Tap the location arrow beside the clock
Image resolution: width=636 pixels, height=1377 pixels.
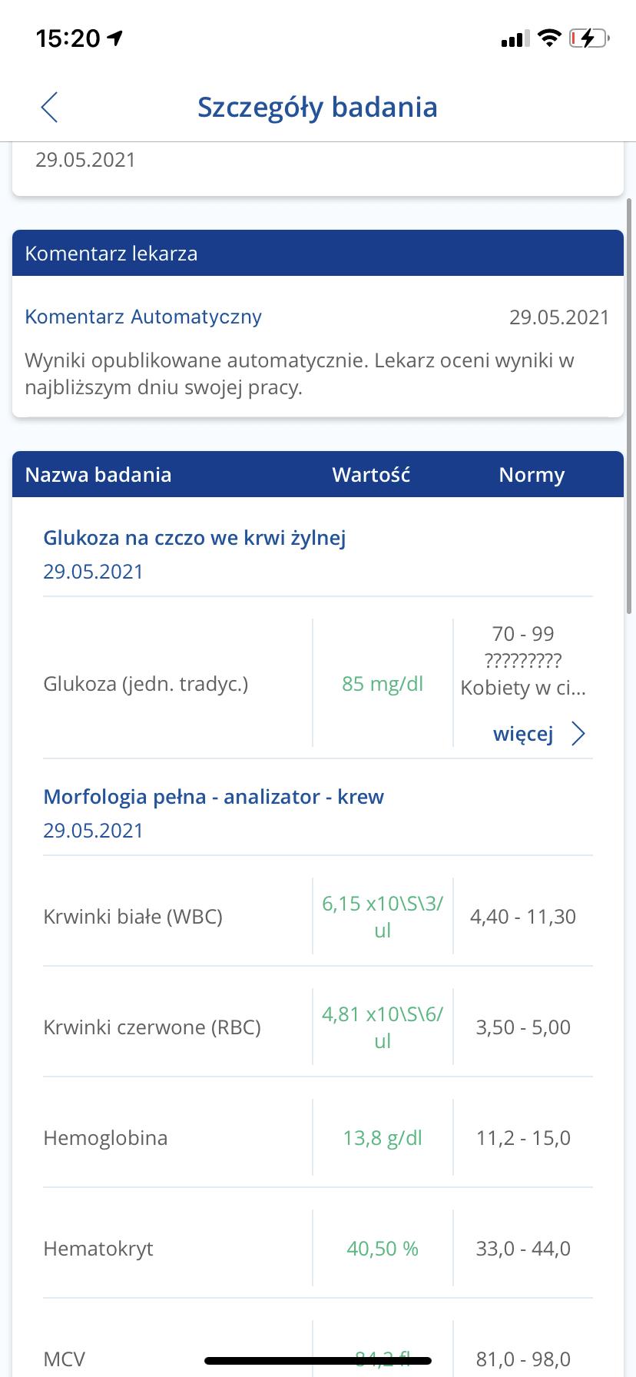point(115,38)
